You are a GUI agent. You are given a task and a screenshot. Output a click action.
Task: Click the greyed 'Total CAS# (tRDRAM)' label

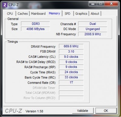coord(40,93)
